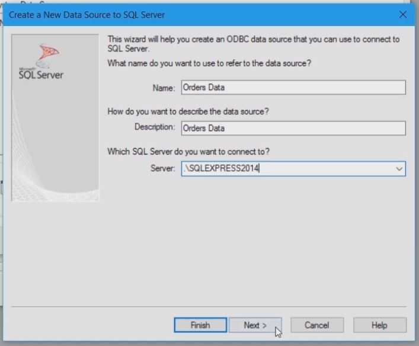This screenshot has width=419, height=346.
Task: Click into the Name text field
Action: click(x=293, y=88)
